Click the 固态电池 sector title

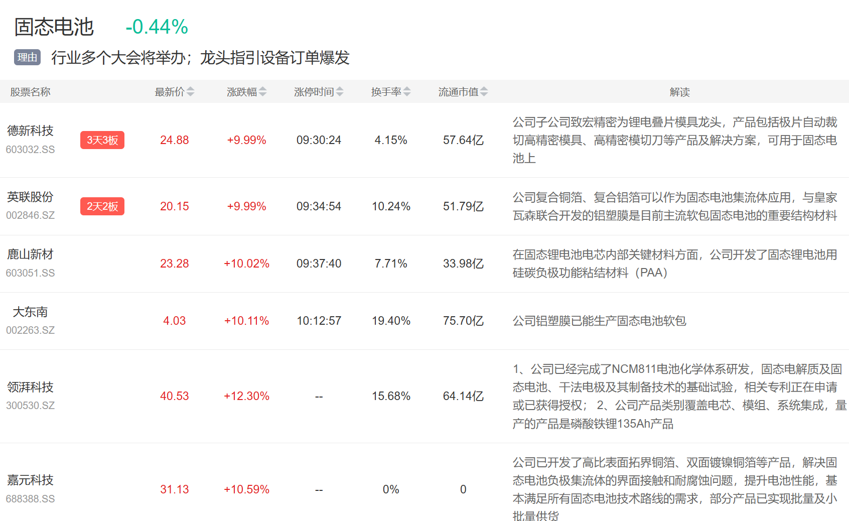(x=54, y=27)
